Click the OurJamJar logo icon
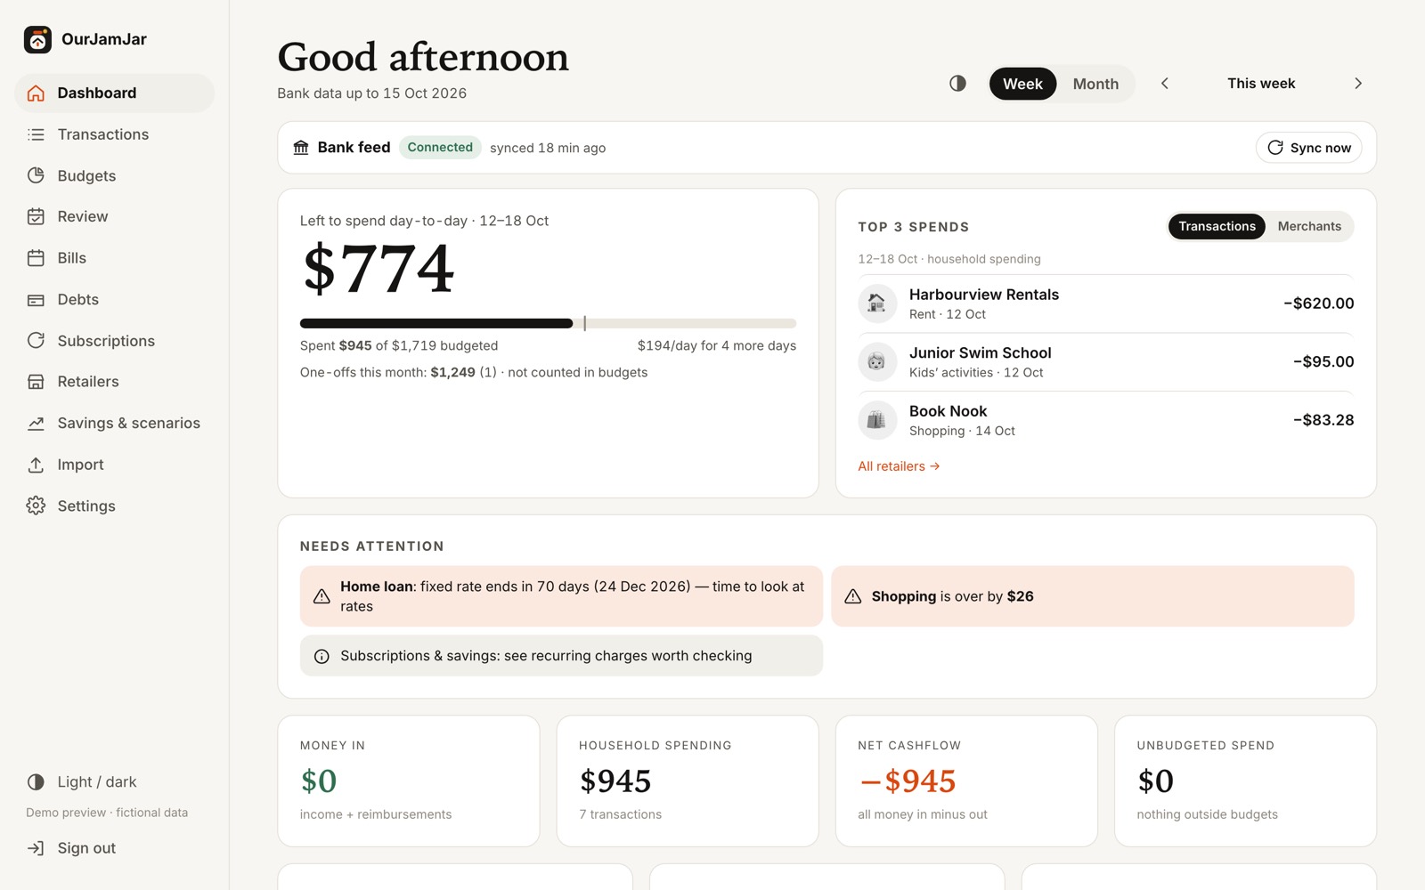The image size is (1425, 890). [37, 39]
